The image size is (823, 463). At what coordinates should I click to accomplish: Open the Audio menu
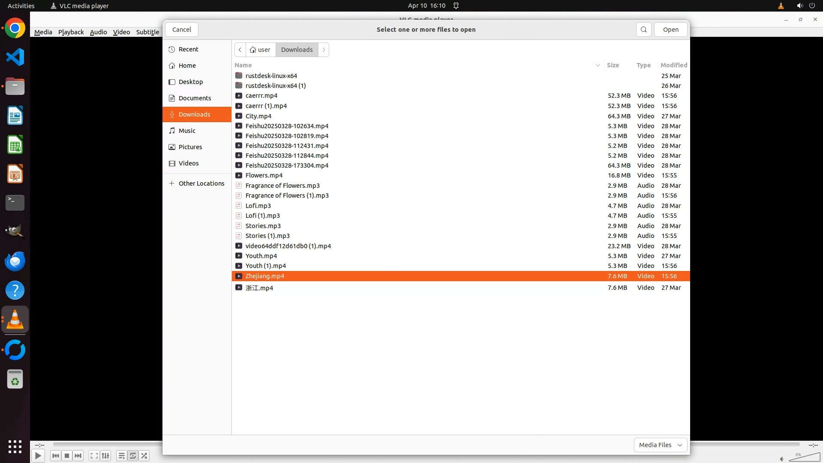[98, 32]
